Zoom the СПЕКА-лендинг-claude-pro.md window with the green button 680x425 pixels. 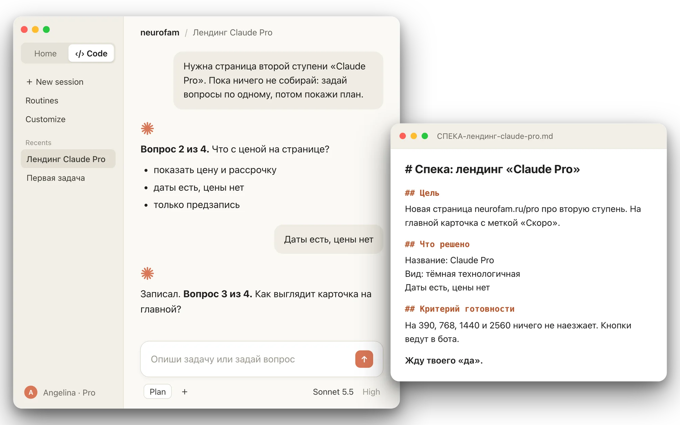coord(425,136)
